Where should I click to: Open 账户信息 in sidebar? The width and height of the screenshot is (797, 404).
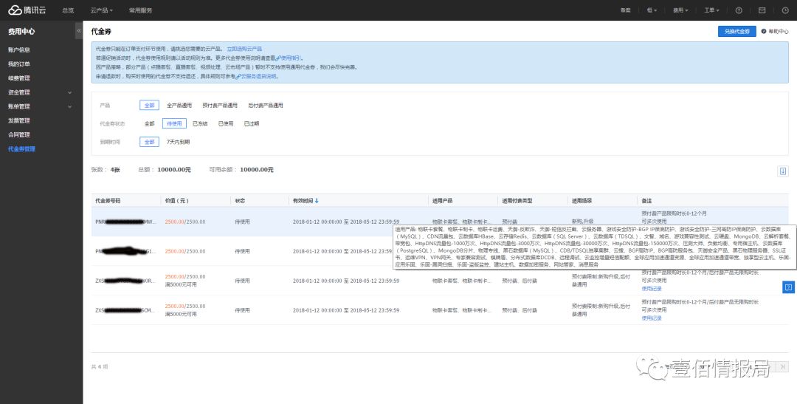18,50
